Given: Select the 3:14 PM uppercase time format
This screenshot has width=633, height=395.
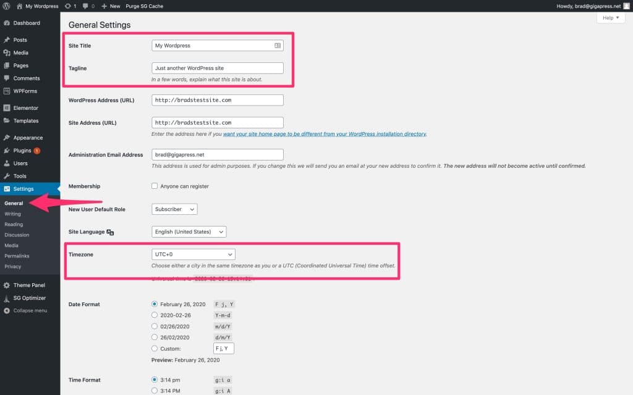Looking at the screenshot, I should pyautogui.click(x=155, y=391).
